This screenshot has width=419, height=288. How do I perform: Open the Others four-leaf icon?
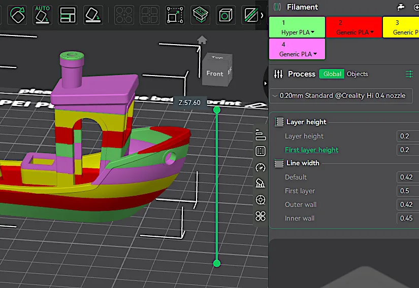(x=261, y=216)
